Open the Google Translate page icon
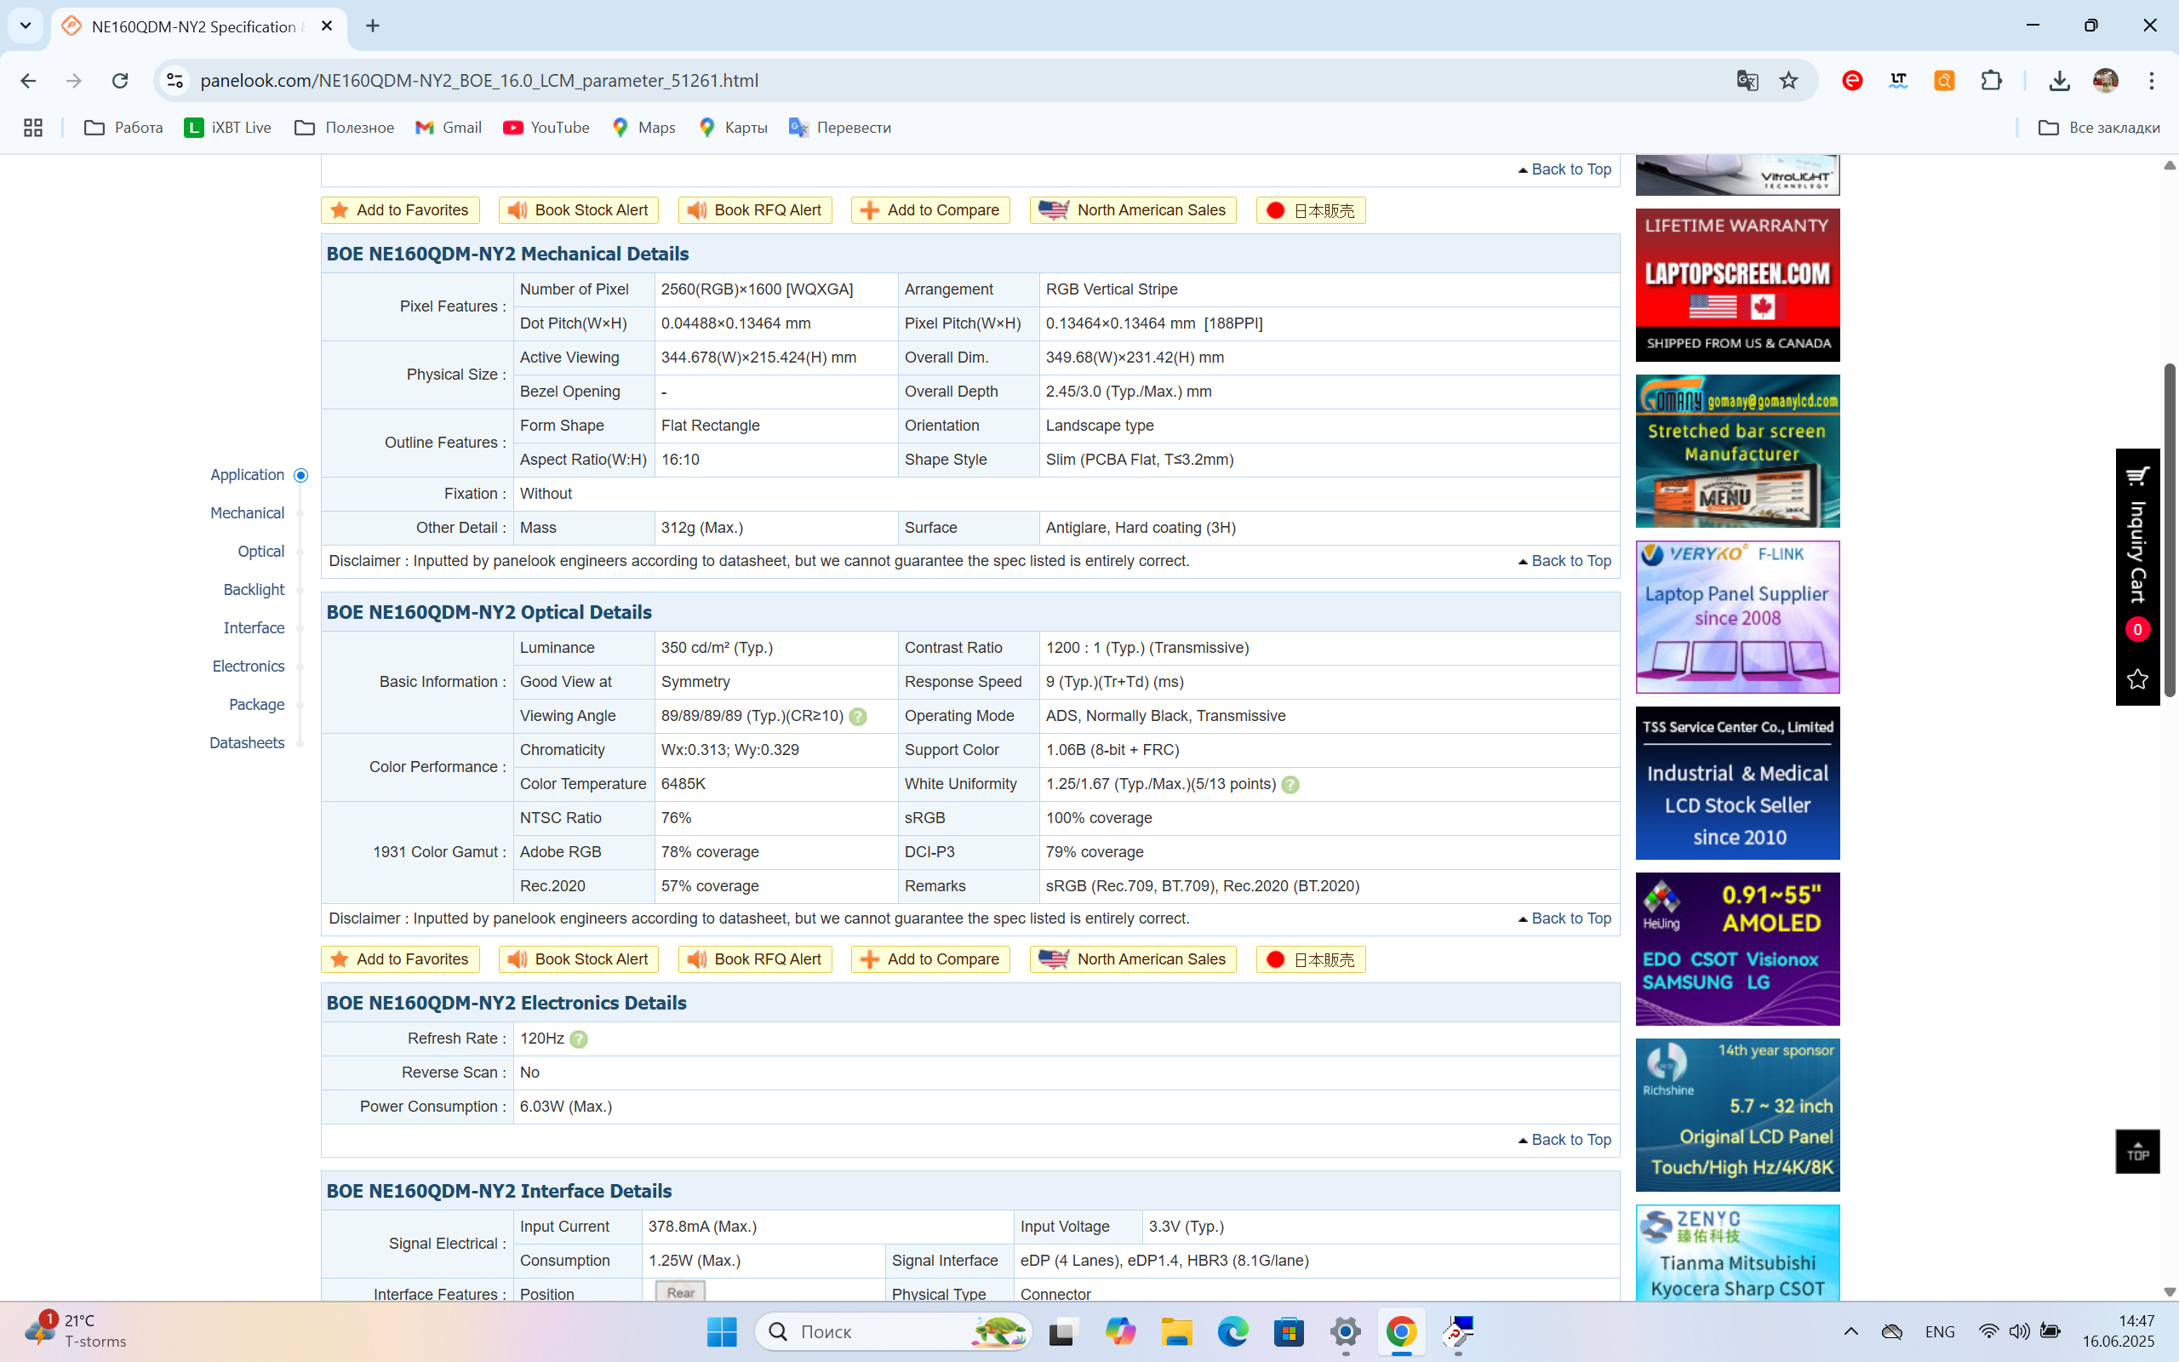The image size is (2179, 1362). pyautogui.click(x=1747, y=81)
